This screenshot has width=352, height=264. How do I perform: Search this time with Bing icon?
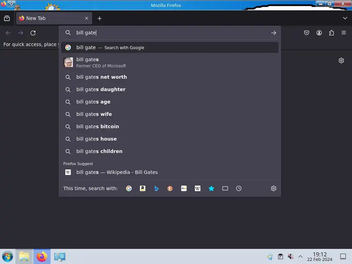(x=156, y=188)
